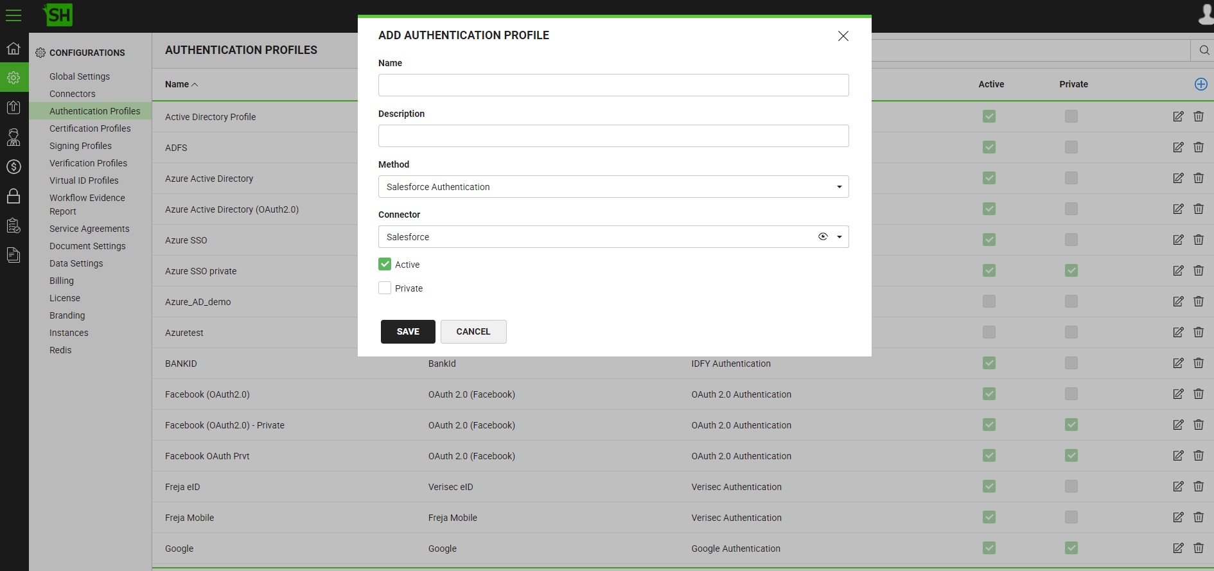Select Certification Profiles menu item
Viewport: 1214px width, 571px height.
[90, 128]
